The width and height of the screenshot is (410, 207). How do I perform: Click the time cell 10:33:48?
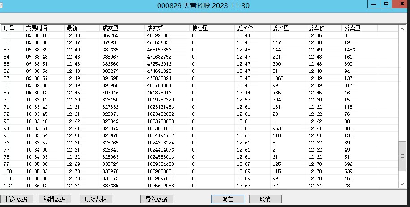[x=37, y=121]
